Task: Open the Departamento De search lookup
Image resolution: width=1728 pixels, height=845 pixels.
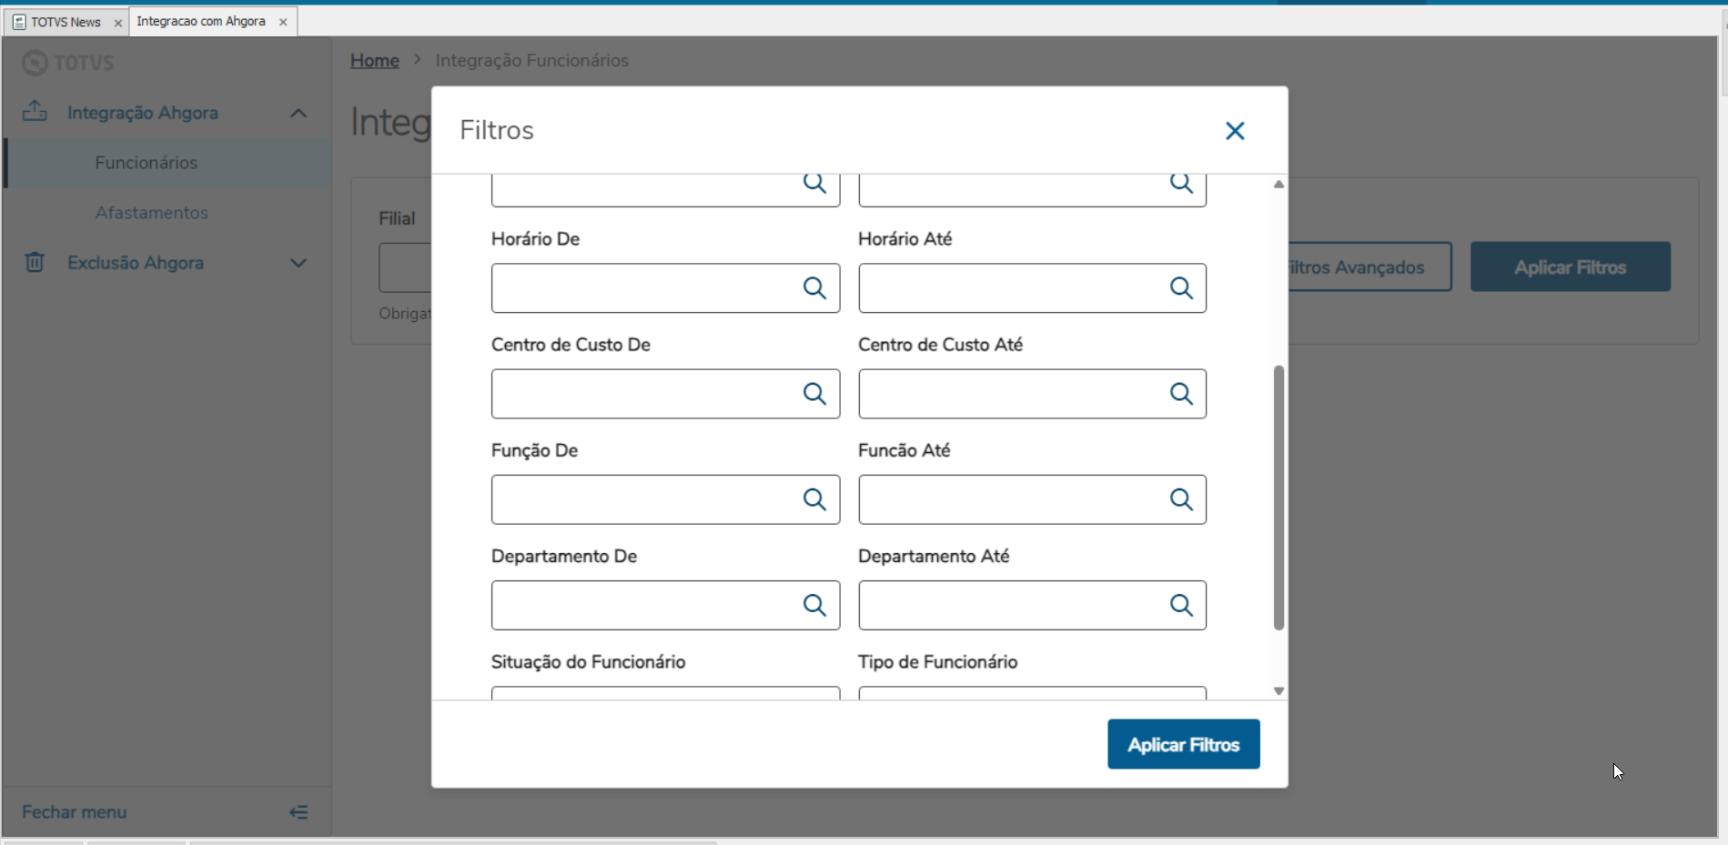Action: (x=814, y=605)
